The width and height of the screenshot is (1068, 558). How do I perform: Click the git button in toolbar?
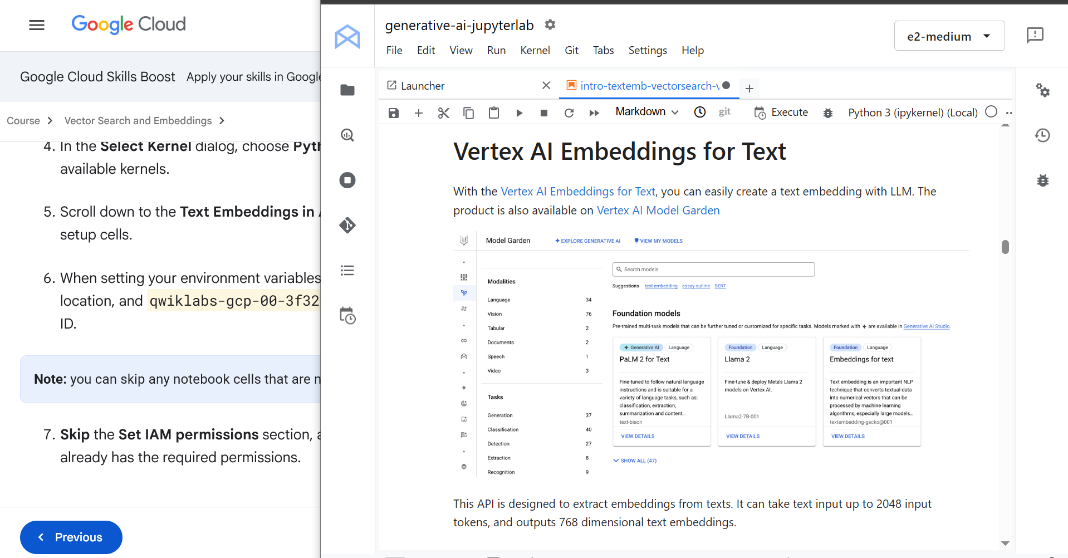[724, 112]
